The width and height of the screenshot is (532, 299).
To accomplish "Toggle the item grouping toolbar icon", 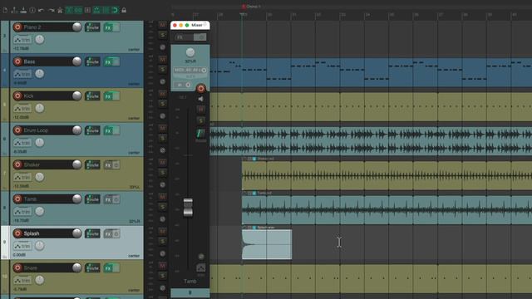I will coord(78,10).
